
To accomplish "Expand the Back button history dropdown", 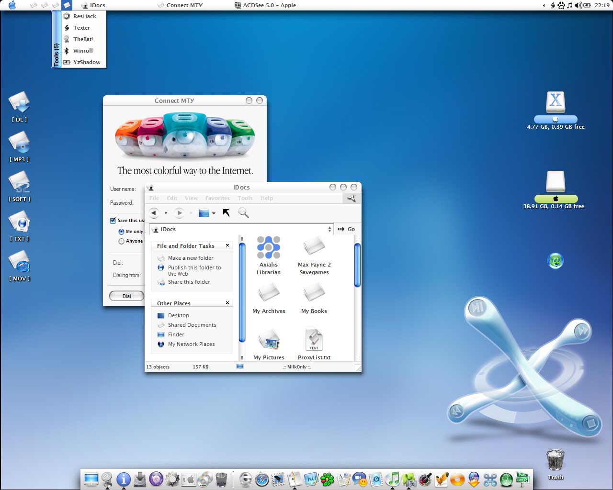I will (x=166, y=213).
